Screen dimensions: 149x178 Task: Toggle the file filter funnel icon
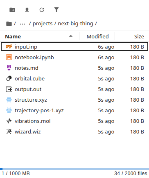coord(56,10)
